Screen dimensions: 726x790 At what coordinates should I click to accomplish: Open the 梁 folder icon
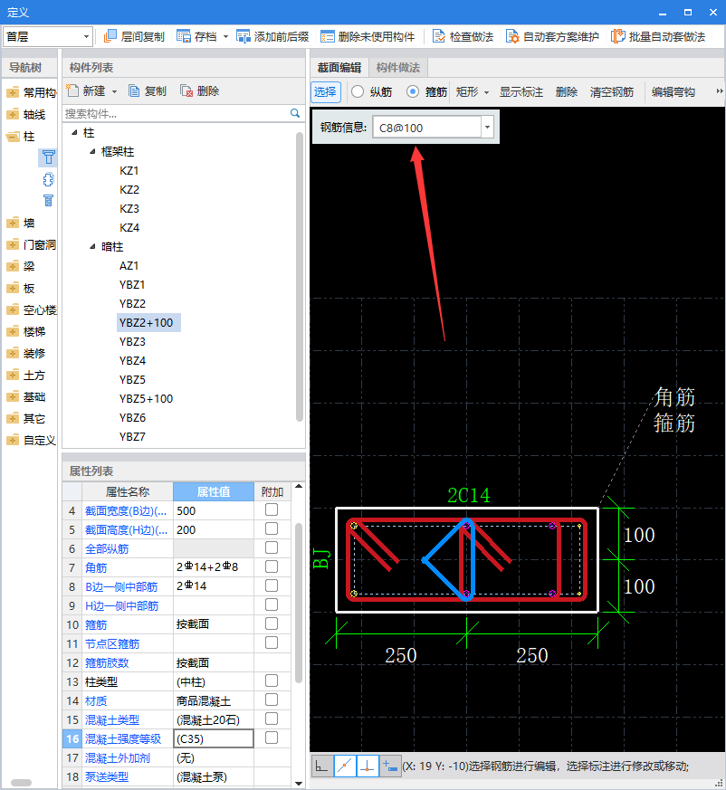coord(13,266)
